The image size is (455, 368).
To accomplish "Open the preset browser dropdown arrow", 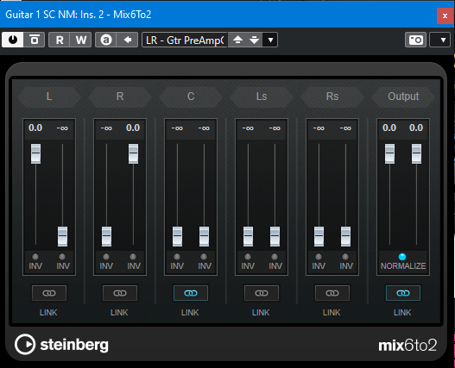I will [x=270, y=40].
